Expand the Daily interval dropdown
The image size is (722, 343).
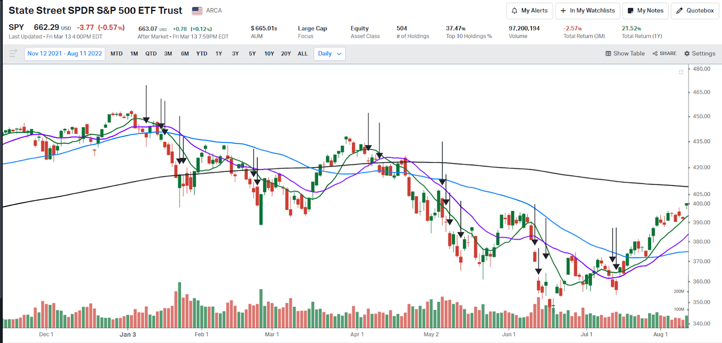[329, 54]
